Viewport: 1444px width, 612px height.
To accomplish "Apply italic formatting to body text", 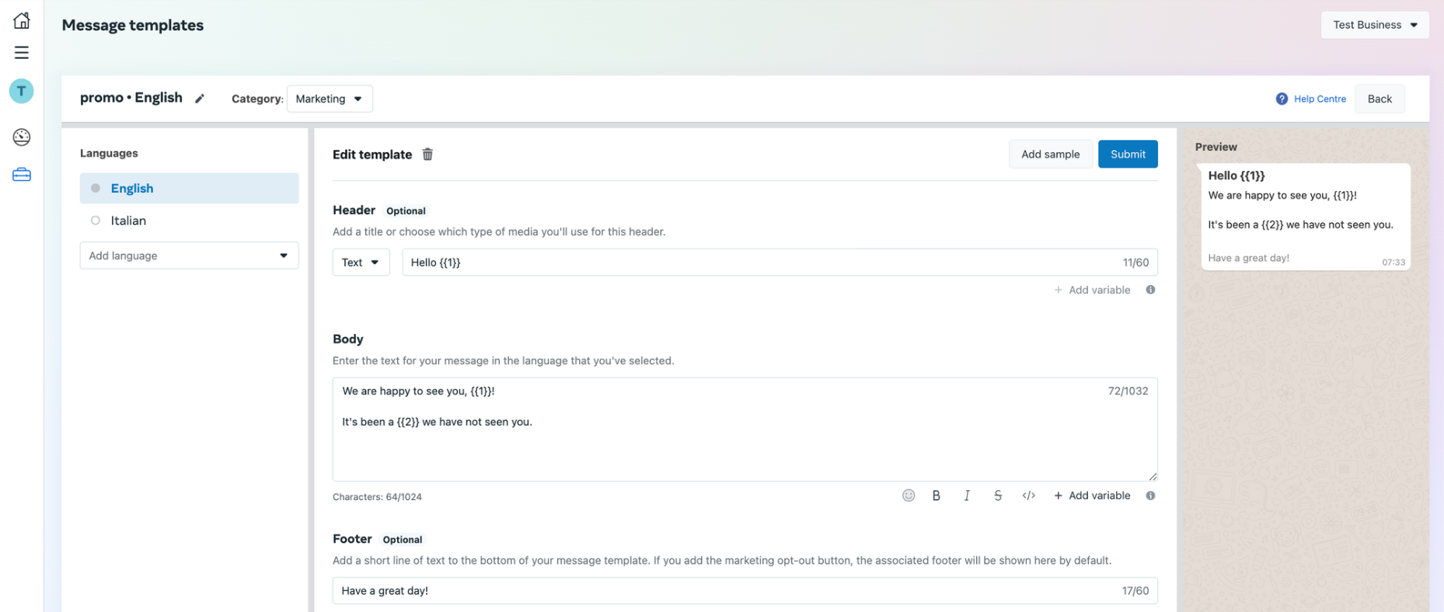I will pos(967,496).
